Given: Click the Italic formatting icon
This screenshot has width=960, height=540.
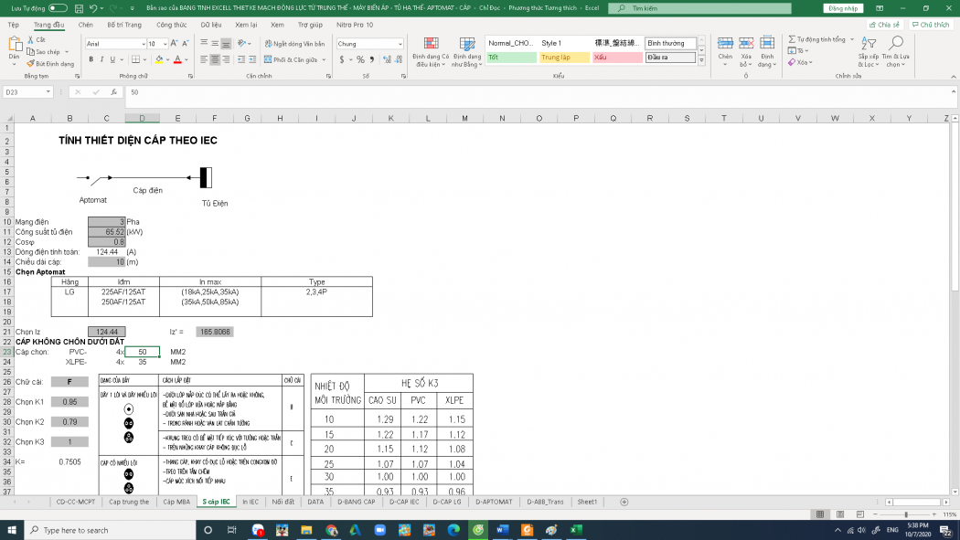Looking at the screenshot, I should [x=103, y=59].
